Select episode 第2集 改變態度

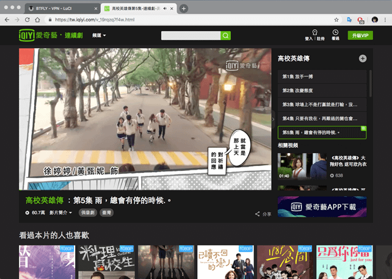322,90
